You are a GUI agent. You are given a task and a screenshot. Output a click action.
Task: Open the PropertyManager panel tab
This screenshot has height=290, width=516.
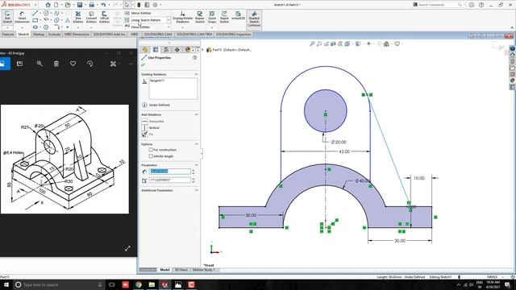click(156, 50)
